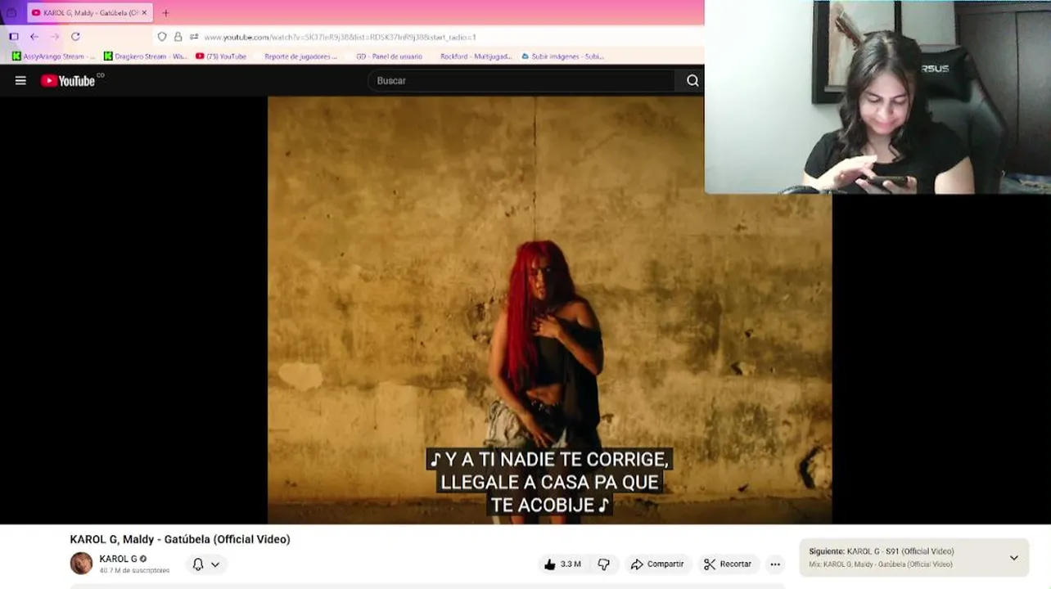Click video title KAROL G, Maldy - Gatúbela
The image size is (1051, 589).
180,539
